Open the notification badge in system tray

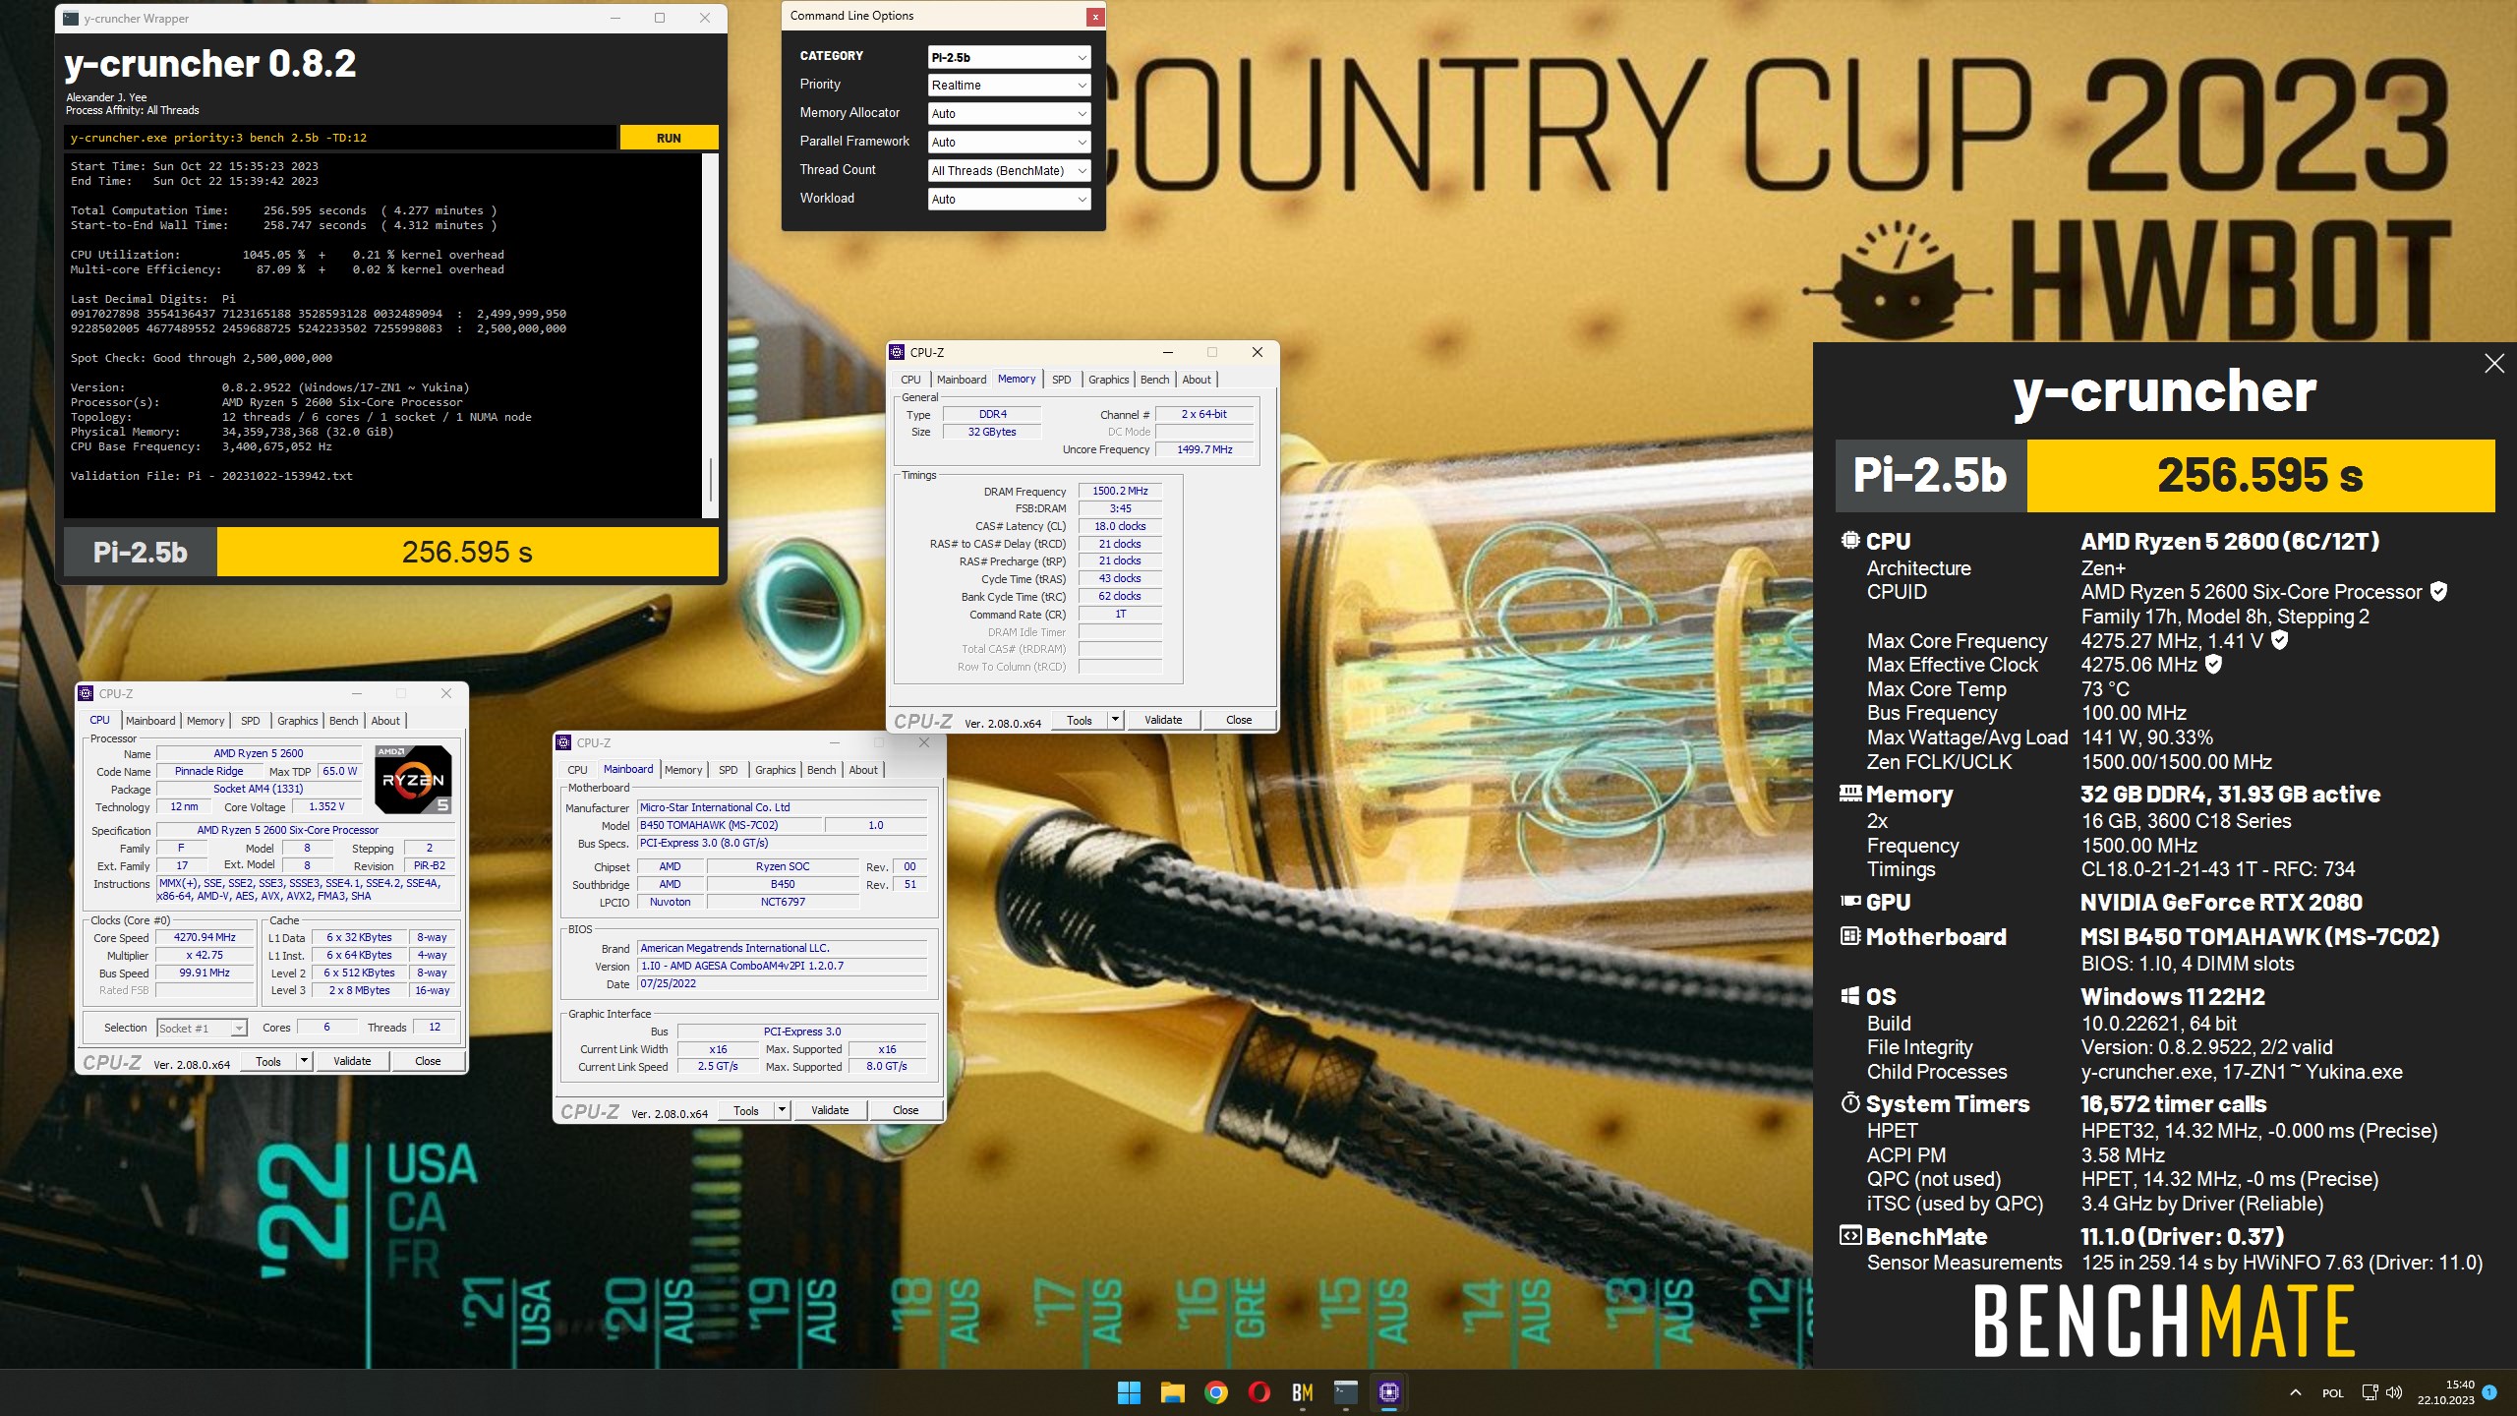coord(2489,1392)
